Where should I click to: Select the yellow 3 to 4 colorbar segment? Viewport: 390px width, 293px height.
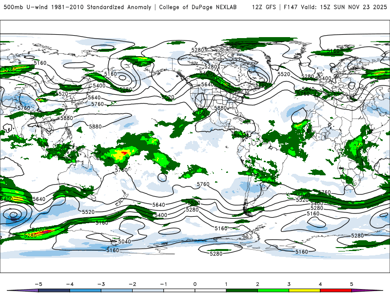point(305,291)
